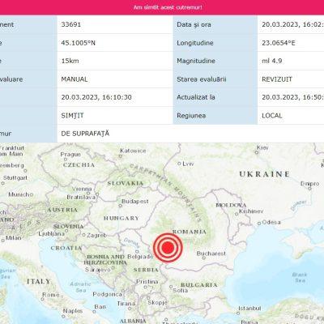
Task: Click the Longitudine value 23.0654°E
Action: [291, 43]
